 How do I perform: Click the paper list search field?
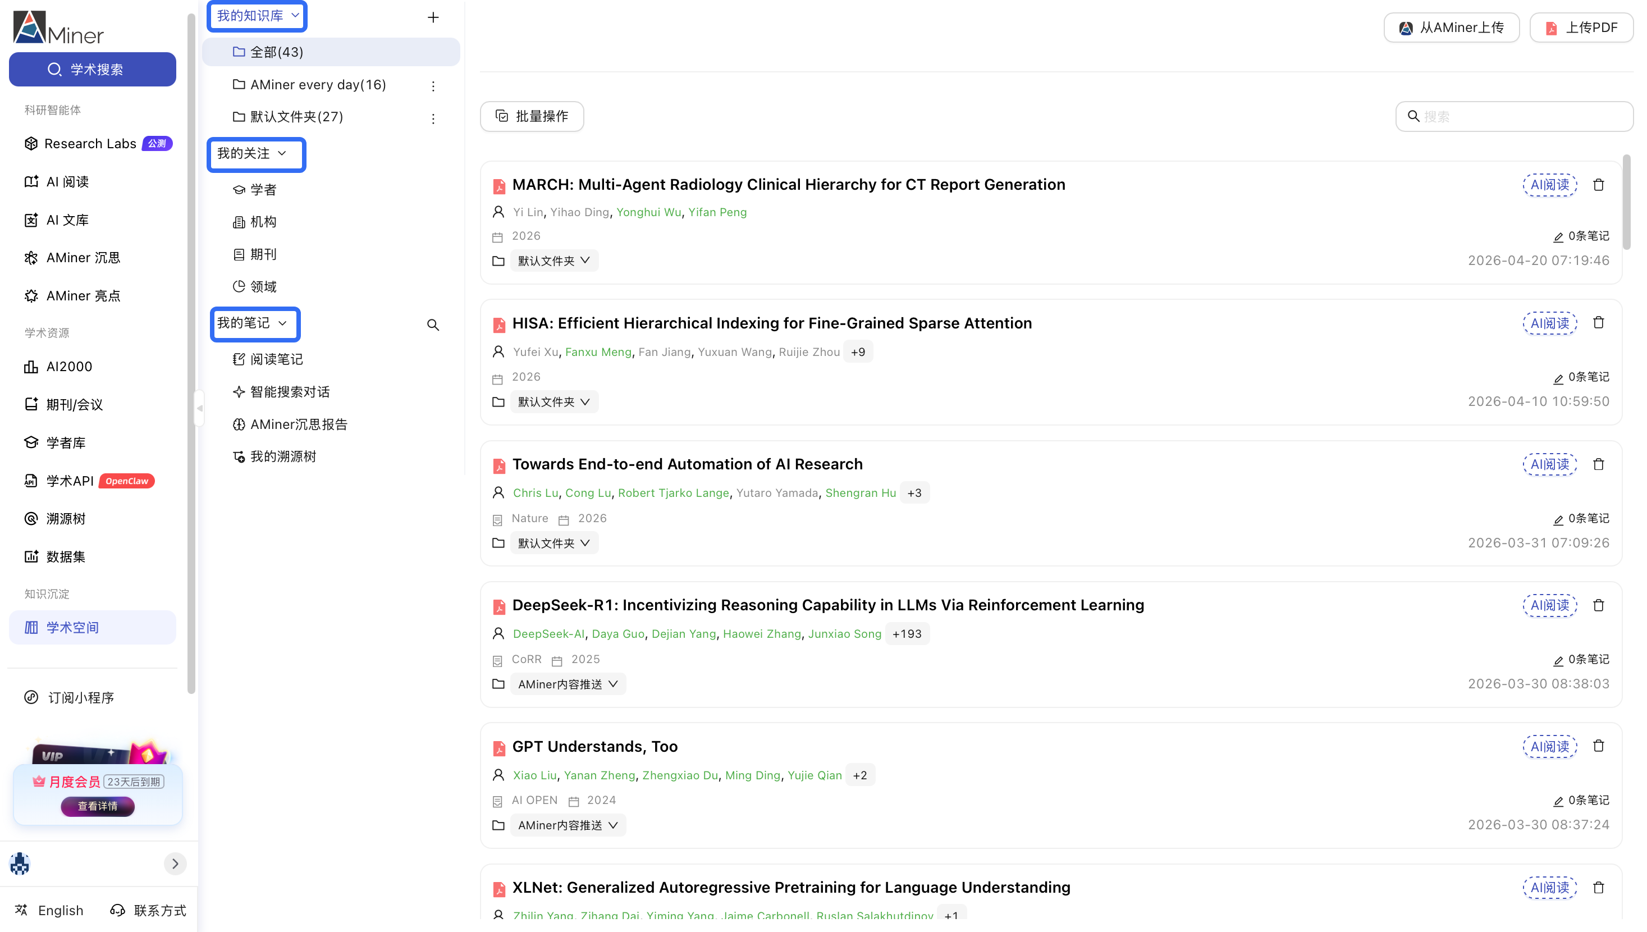[x=1514, y=117]
